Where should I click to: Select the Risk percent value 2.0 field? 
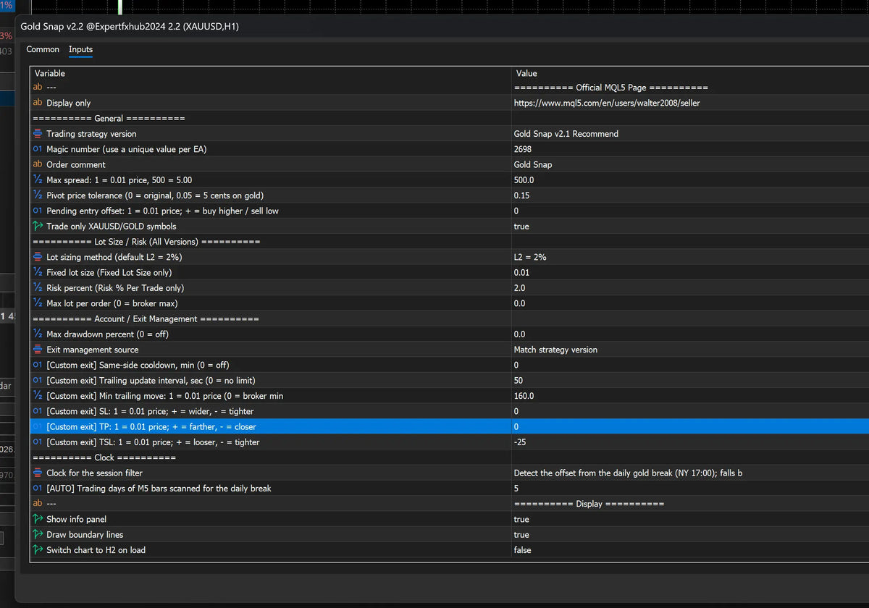[x=690, y=288]
